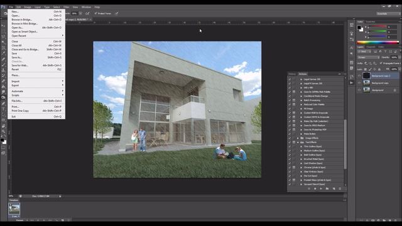Create new action in Actions panel
Image resolution: width=402 pixels, height=226 pixels.
point(334,189)
